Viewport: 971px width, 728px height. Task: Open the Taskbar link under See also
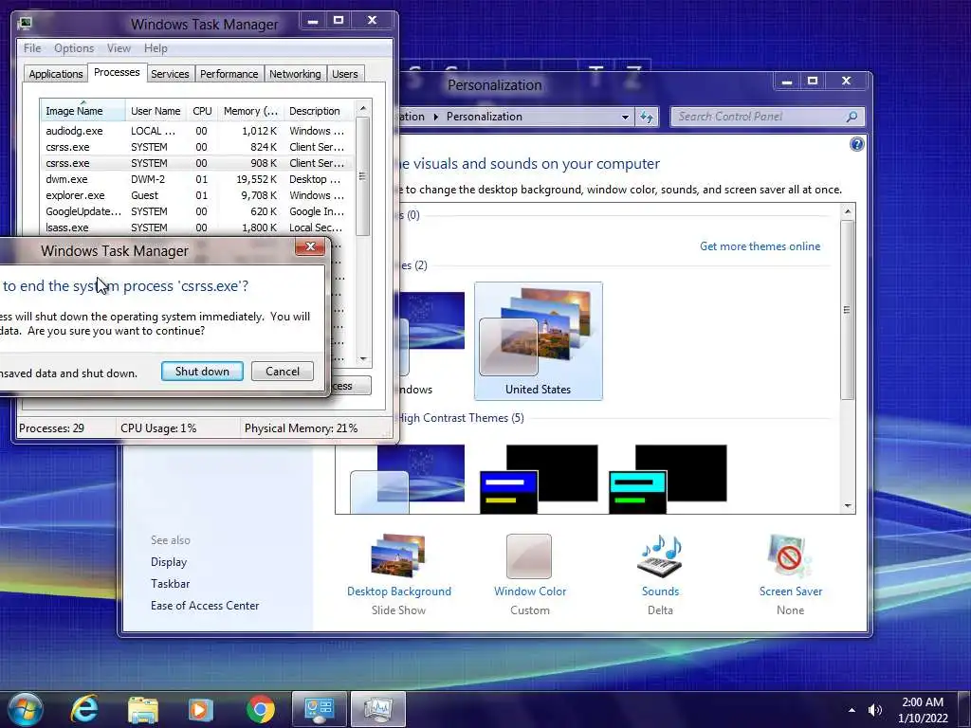tap(170, 583)
